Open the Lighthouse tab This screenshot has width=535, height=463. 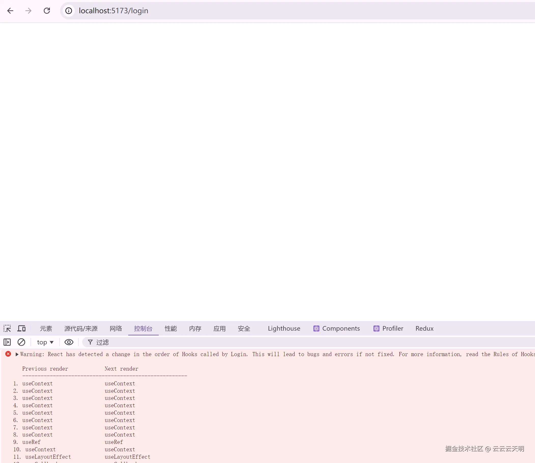284,328
